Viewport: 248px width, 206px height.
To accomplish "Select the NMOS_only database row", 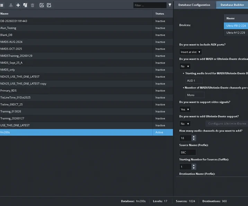I will [86, 69].
